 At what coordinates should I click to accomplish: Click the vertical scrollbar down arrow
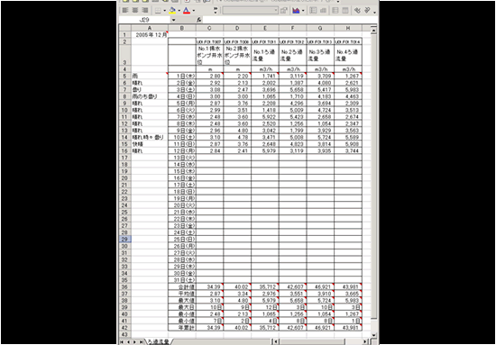[374, 335]
